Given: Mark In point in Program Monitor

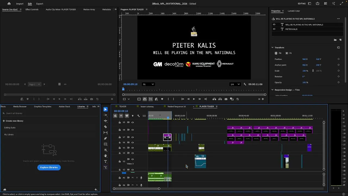Looking at the screenshot, I should [168, 99].
